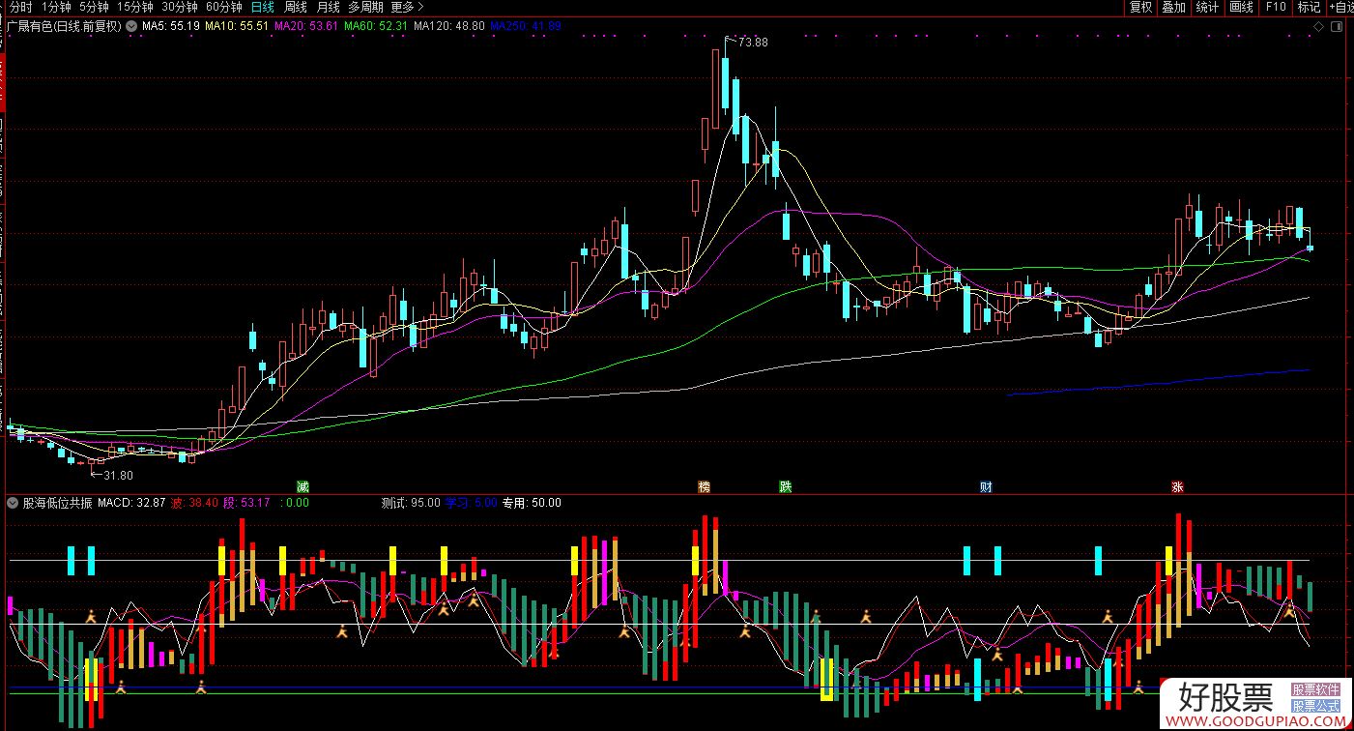This screenshot has height=731, width=1354.
Task: Expand the 更多 periods menu
Action: (x=407, y=7)
